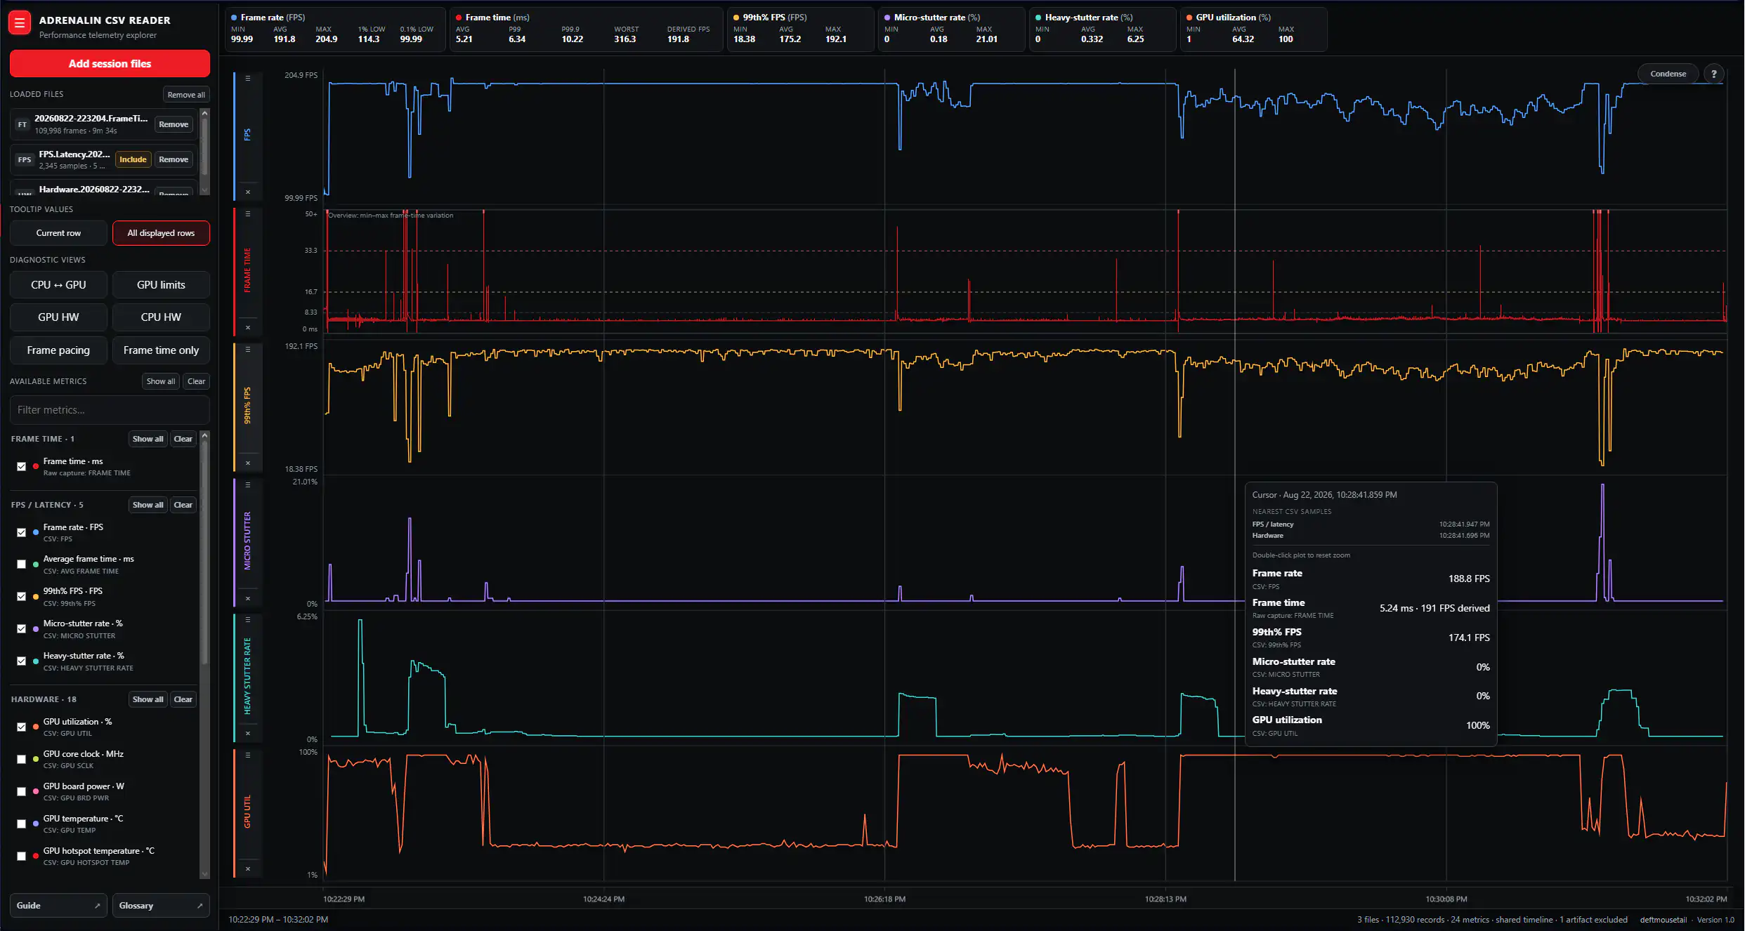Click the 99th% FPS chart drag handle
This screenshot has width=1745, height=931.
click(247, 349)
